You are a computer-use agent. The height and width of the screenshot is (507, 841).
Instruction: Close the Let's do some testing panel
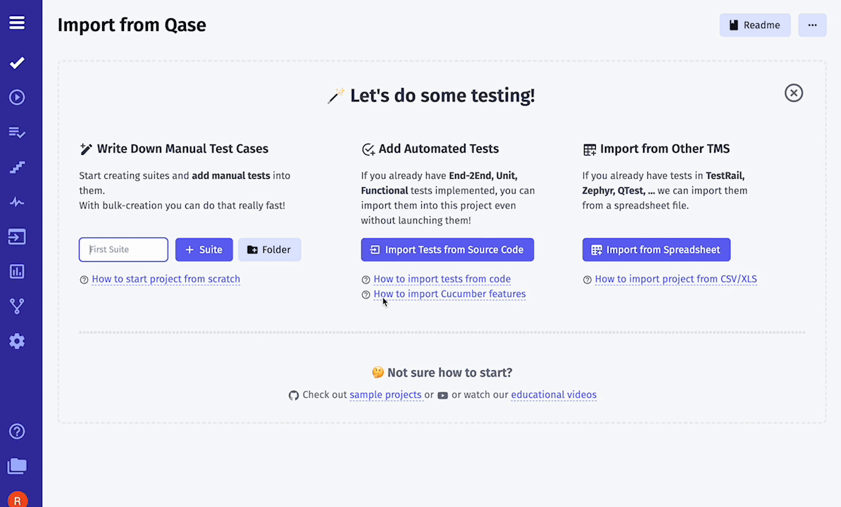[x=794, y=93]
